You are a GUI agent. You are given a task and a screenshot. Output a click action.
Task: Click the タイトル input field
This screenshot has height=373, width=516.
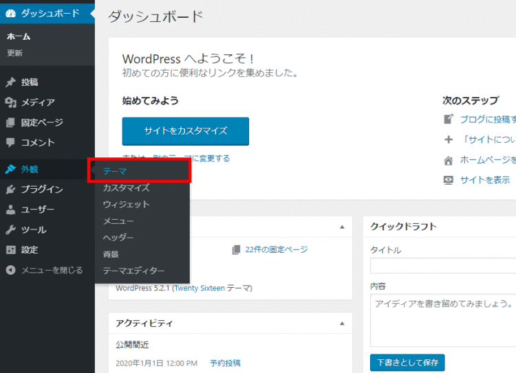(x=443, y=266)
